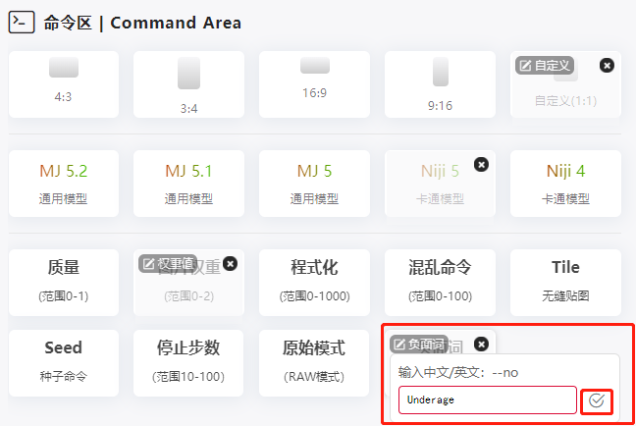This screenshot has height=426, width=636.
Task: Dismiss the Niji 5 model selection
Action: point(481,164)
